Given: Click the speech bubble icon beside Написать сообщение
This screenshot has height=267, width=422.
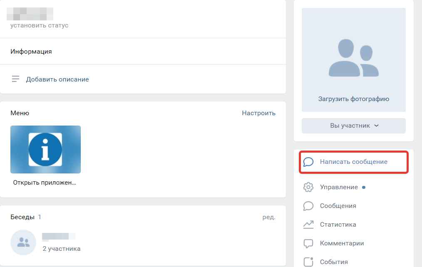Looking at the screenshot, I should (x=308, y=162).
